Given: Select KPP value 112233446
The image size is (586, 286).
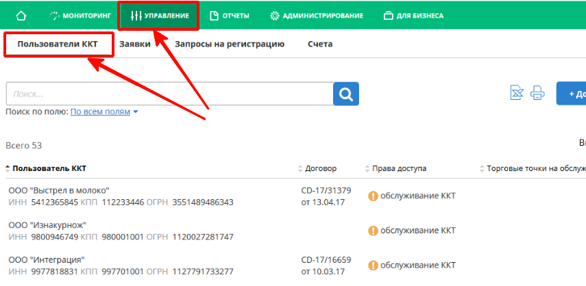Looking at the screenshot, I should click(x=123, y=203).
